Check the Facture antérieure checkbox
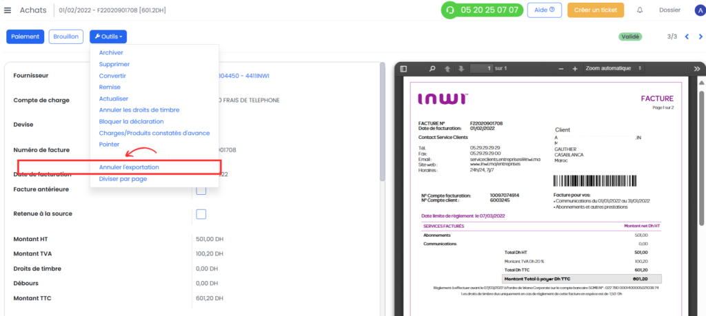Image resolution: width=706 pixels, height=316 pixels. coord(201,190)
